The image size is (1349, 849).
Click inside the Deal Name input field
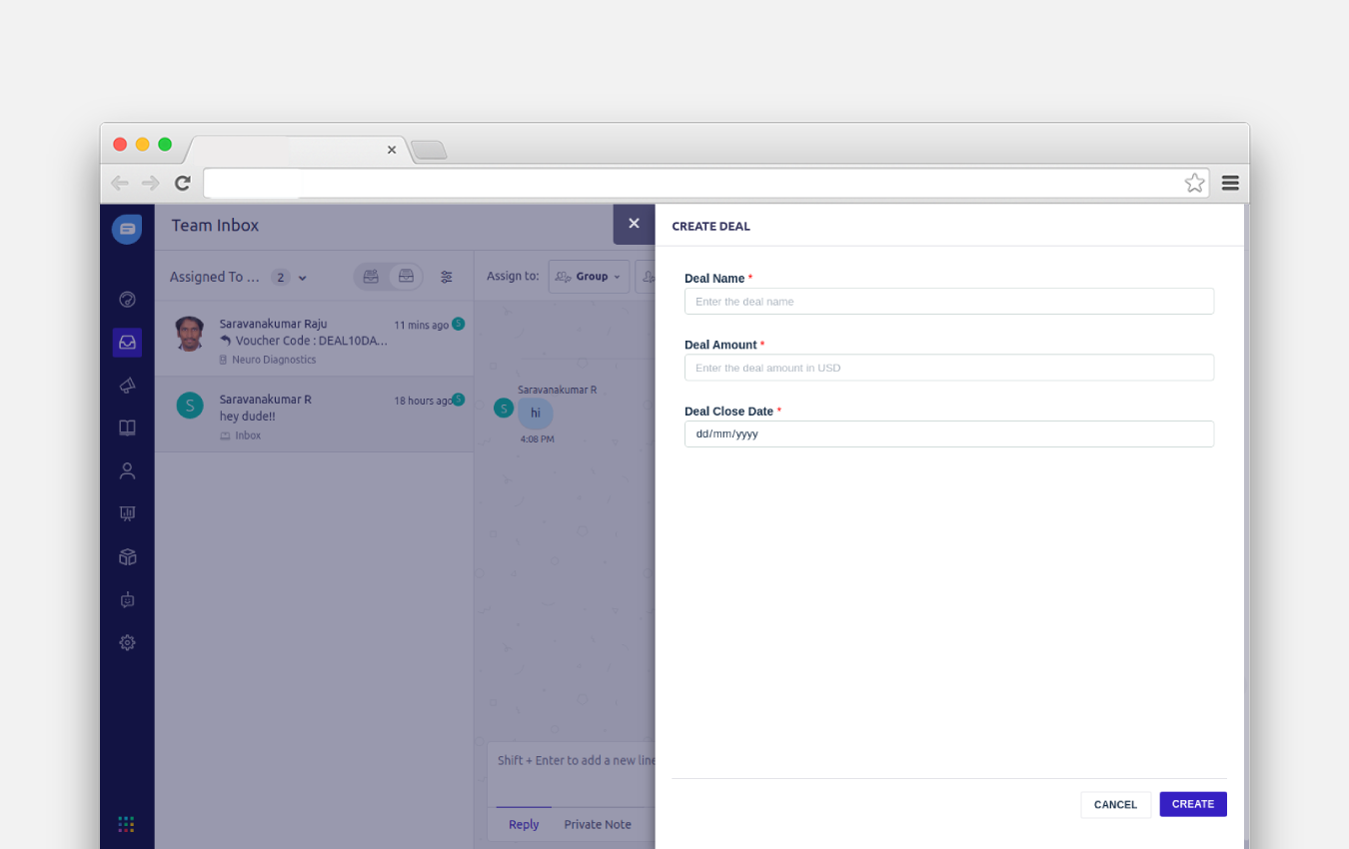click(x=949, y=301)
